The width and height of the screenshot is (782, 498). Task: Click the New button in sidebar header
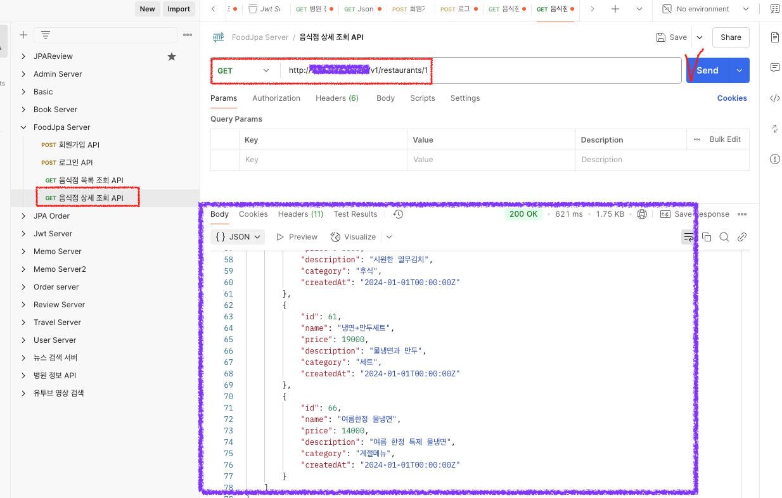(147, 9)
